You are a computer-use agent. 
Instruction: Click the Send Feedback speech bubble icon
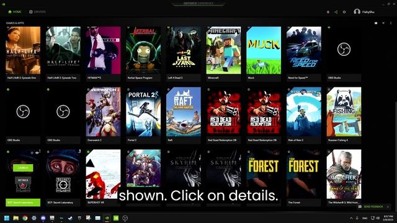click(x=360, y=207)
